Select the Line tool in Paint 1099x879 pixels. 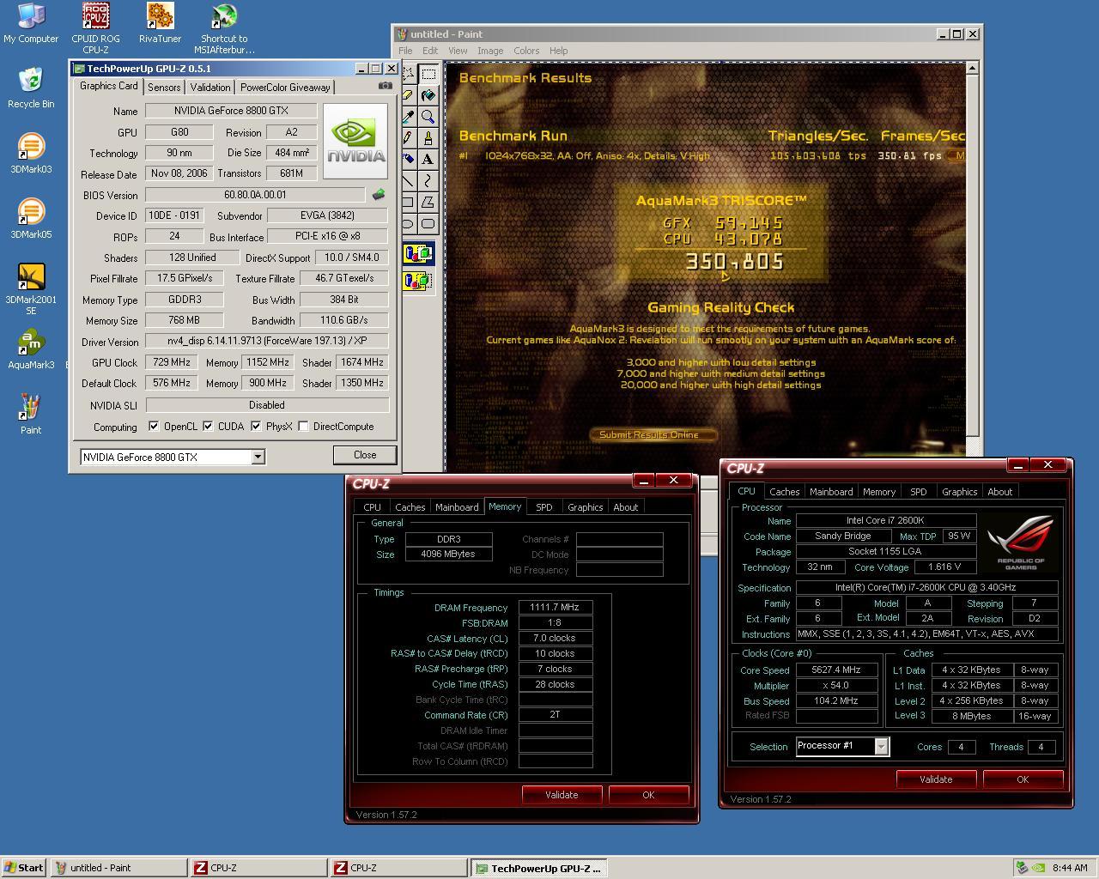tap(409, 181)
